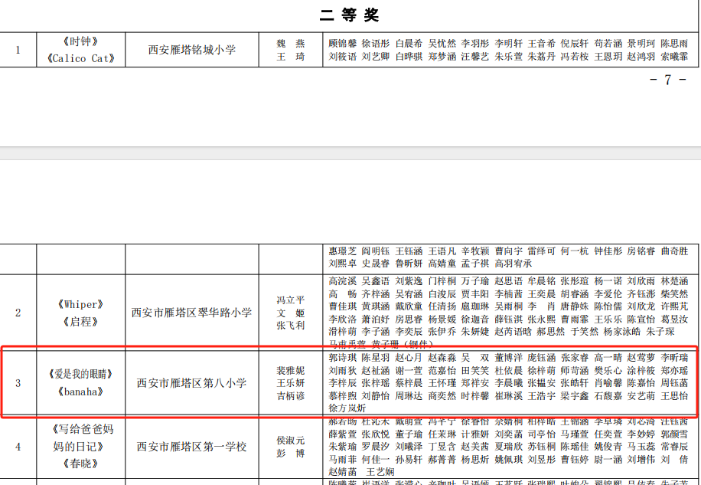Click the student name 梁宇鑫
Screen dimensions: 701x485
coord(575,395)
